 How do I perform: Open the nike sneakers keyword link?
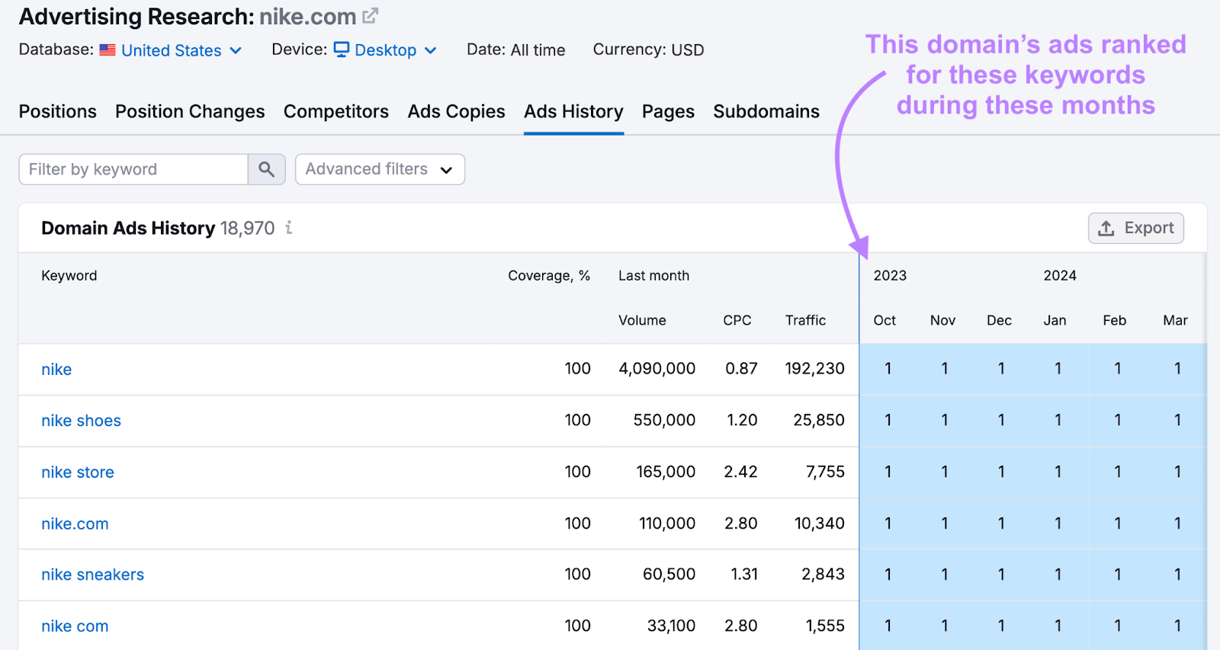[x=93, y=575]
